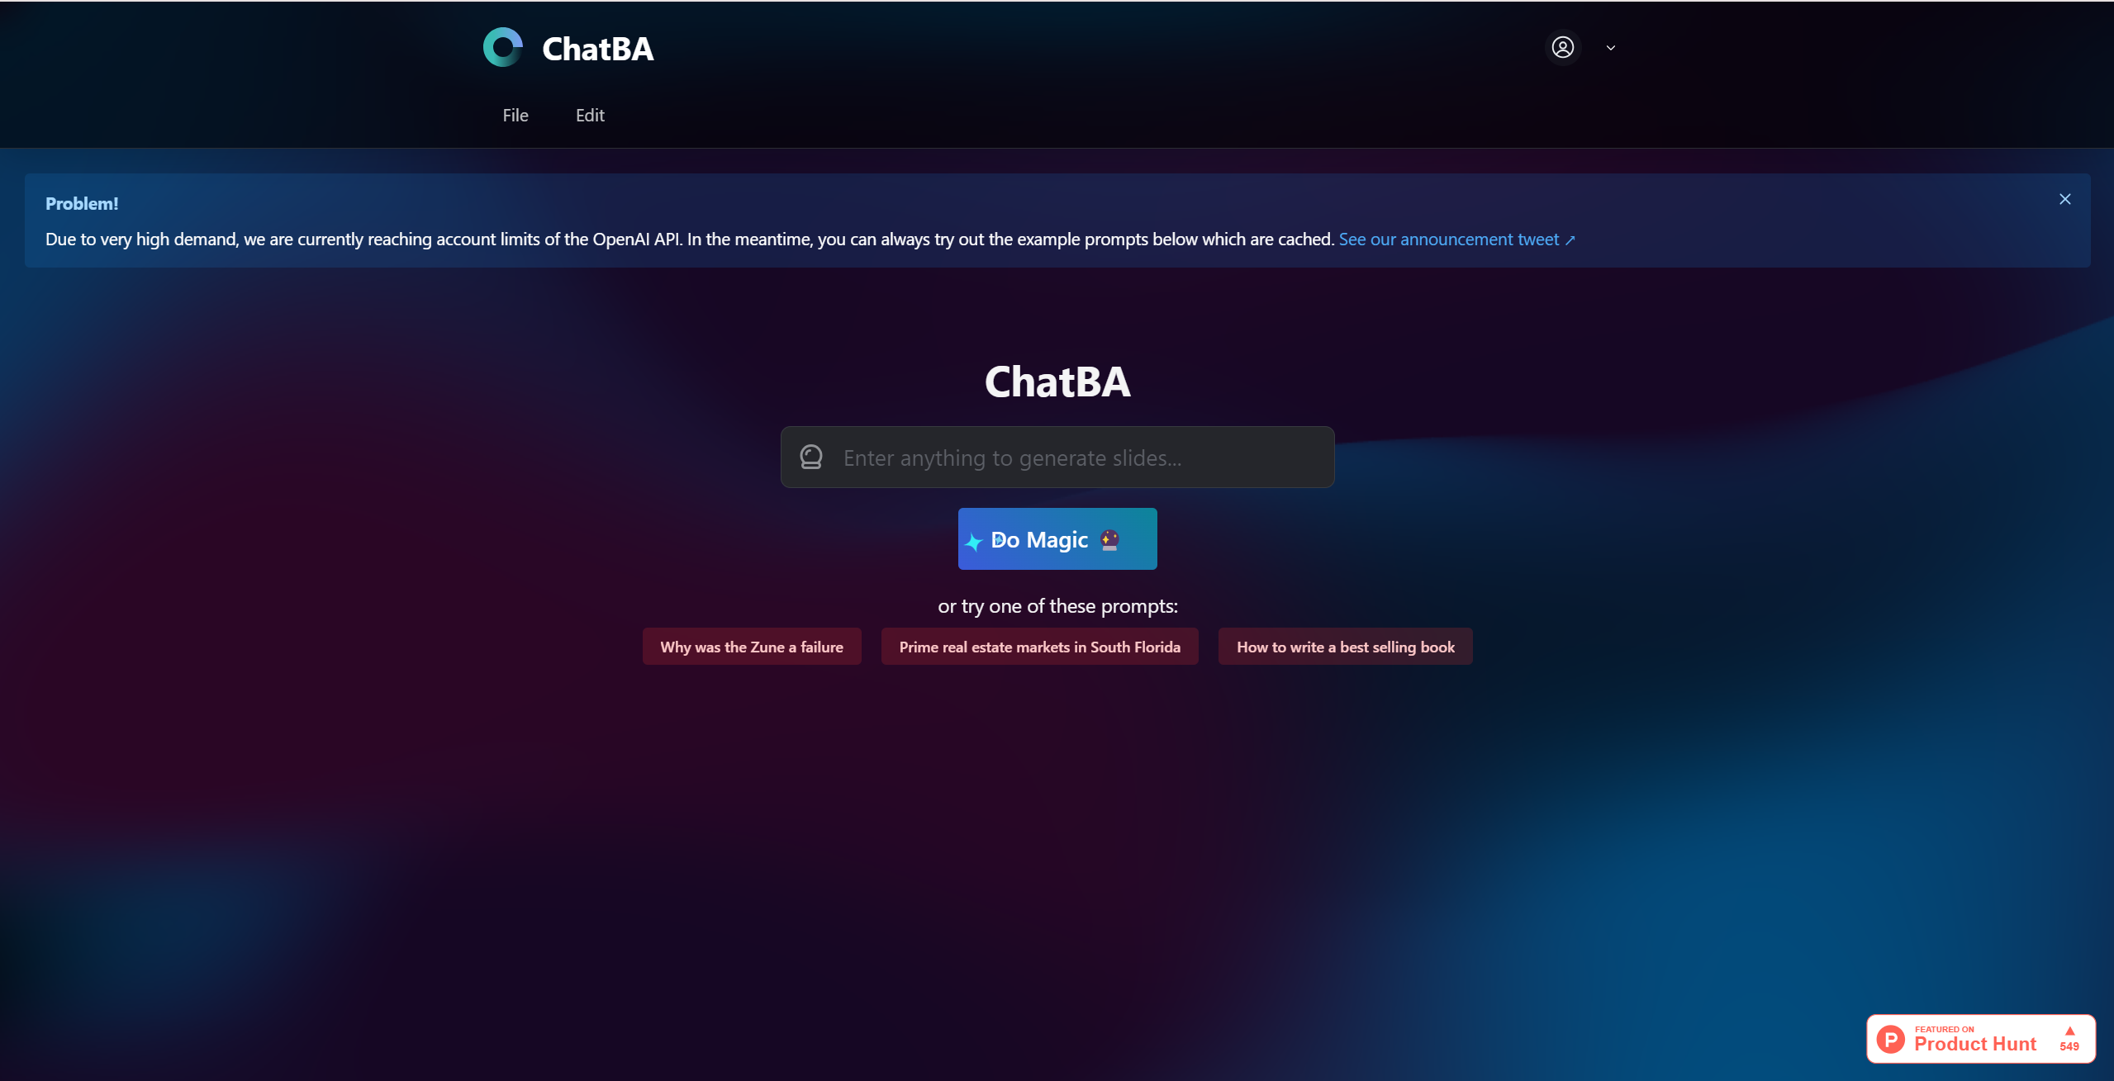
Task: Select the Zune failure example prompt
Action: click(x=751, y=647)
